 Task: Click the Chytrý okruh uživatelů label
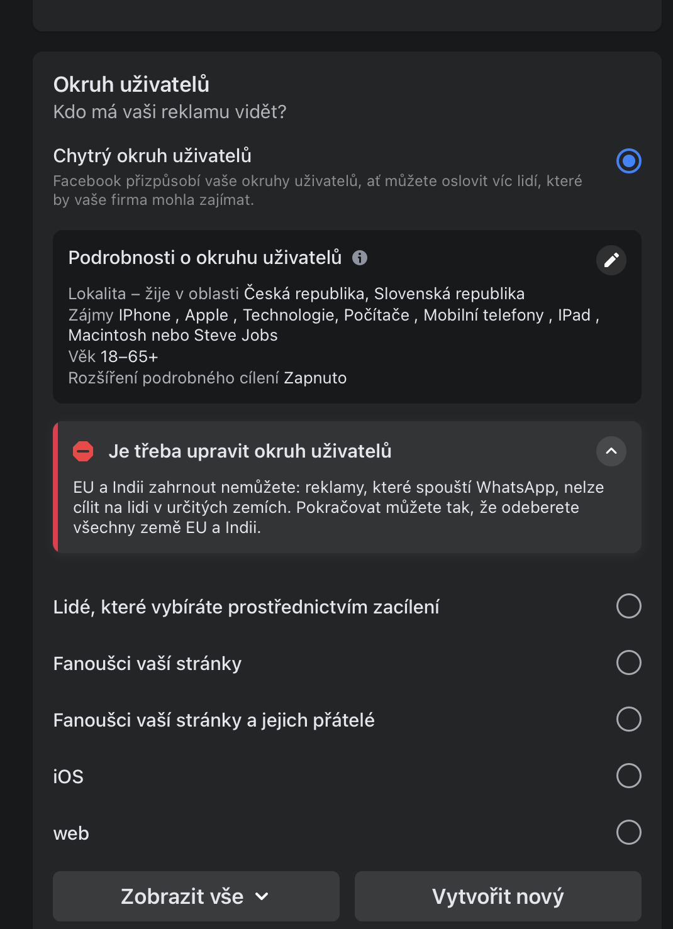coord(152,156)
